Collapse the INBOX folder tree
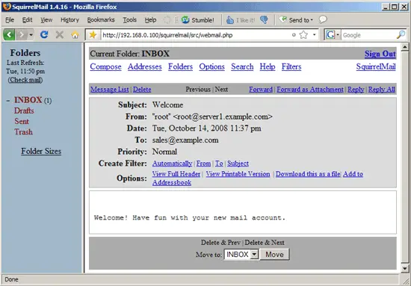This screenshot has height=286, width=411. (x=8, y=100)
